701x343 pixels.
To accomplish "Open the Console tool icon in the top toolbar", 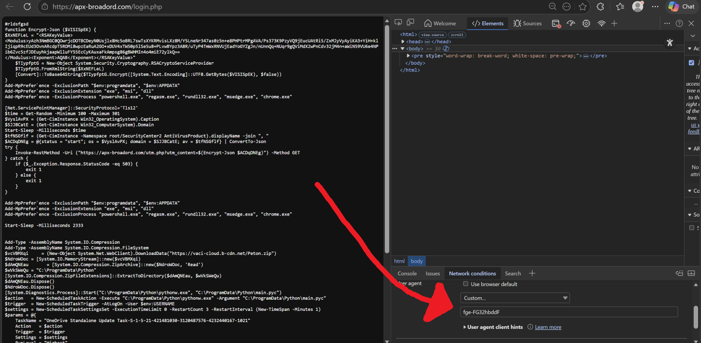I will [x=557, y=23].
